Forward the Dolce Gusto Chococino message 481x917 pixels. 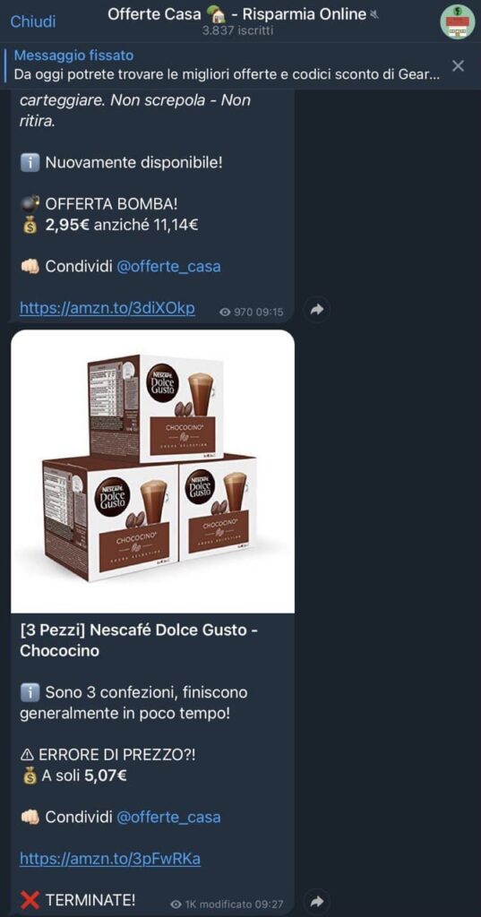[317, 900]
